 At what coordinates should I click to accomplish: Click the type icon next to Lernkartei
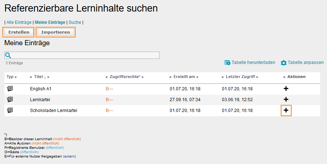10,99
